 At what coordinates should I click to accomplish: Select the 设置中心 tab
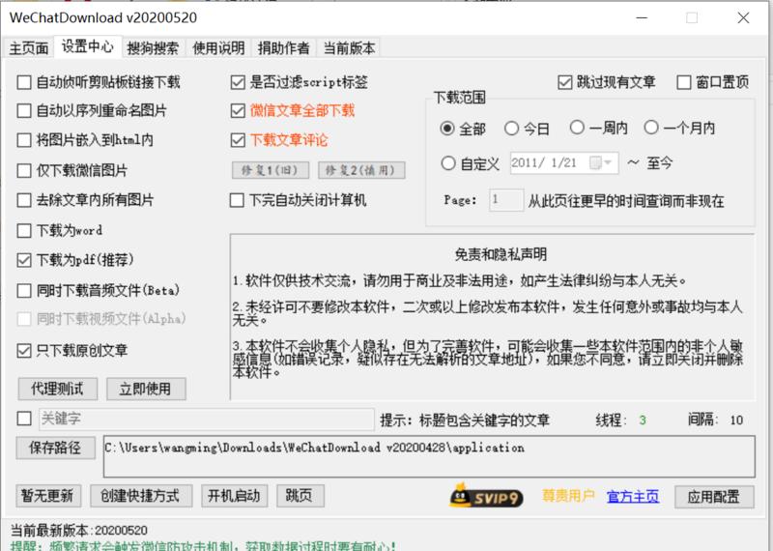click(87, 46)
